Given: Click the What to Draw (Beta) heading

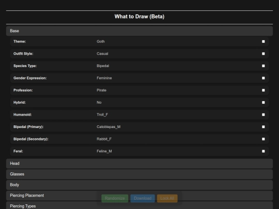Looking at the screenshot, I should [139, 17].
